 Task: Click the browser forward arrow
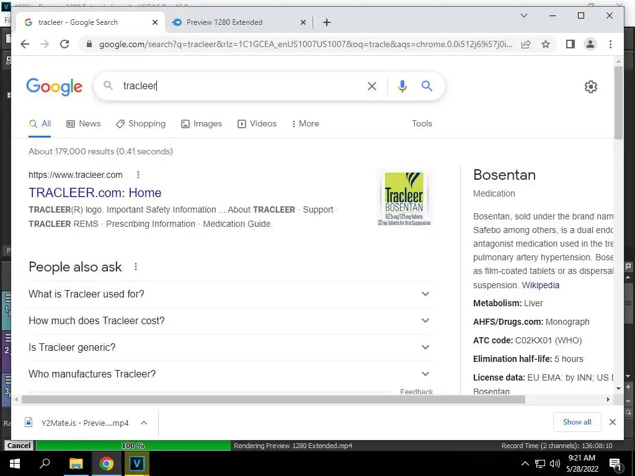(45, 44)
